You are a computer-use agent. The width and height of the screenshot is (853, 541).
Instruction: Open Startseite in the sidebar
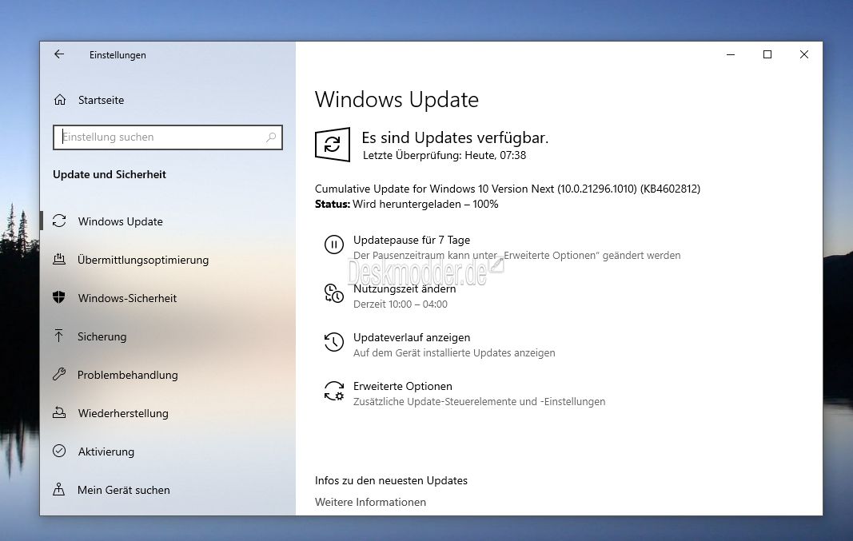point(102,100)
